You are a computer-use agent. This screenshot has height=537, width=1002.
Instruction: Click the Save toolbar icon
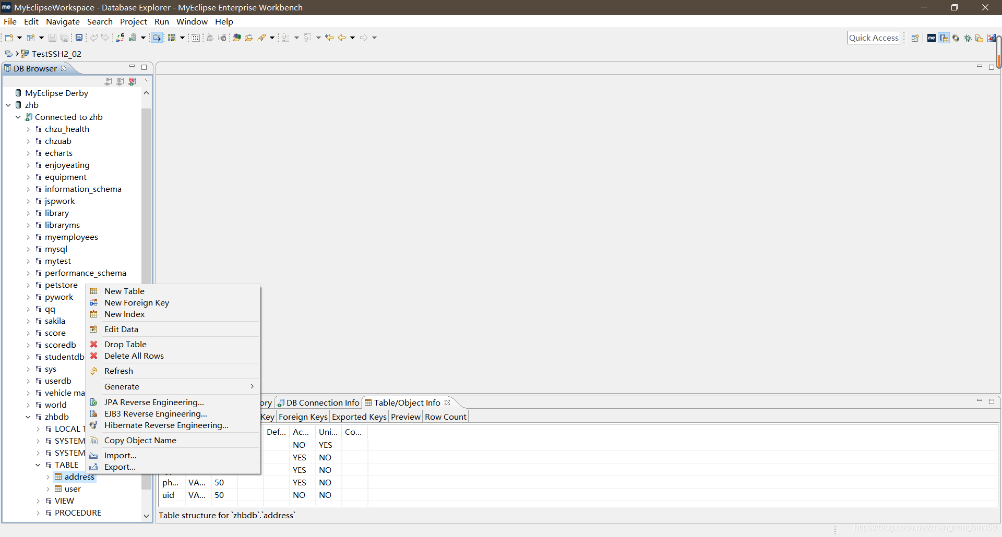[x=52, y=38]
